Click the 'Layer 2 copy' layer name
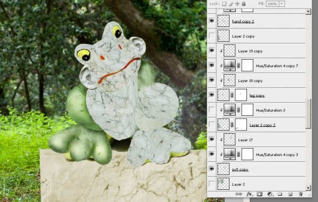This screenshot has width=318, height=202. tap(243, 36)
